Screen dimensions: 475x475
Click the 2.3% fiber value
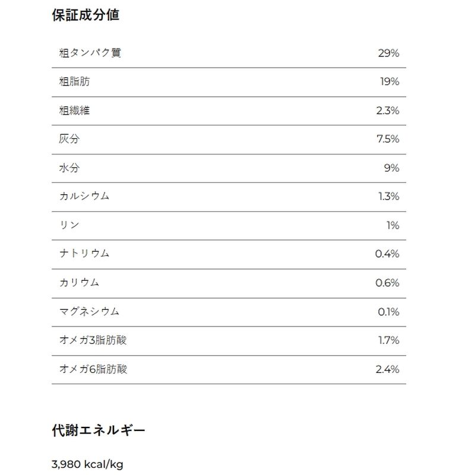pyautogui.click(x=388, y=110)
